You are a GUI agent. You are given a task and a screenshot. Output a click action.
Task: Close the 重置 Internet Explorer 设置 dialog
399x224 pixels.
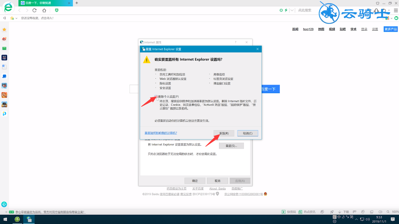(x=258, y=49)
